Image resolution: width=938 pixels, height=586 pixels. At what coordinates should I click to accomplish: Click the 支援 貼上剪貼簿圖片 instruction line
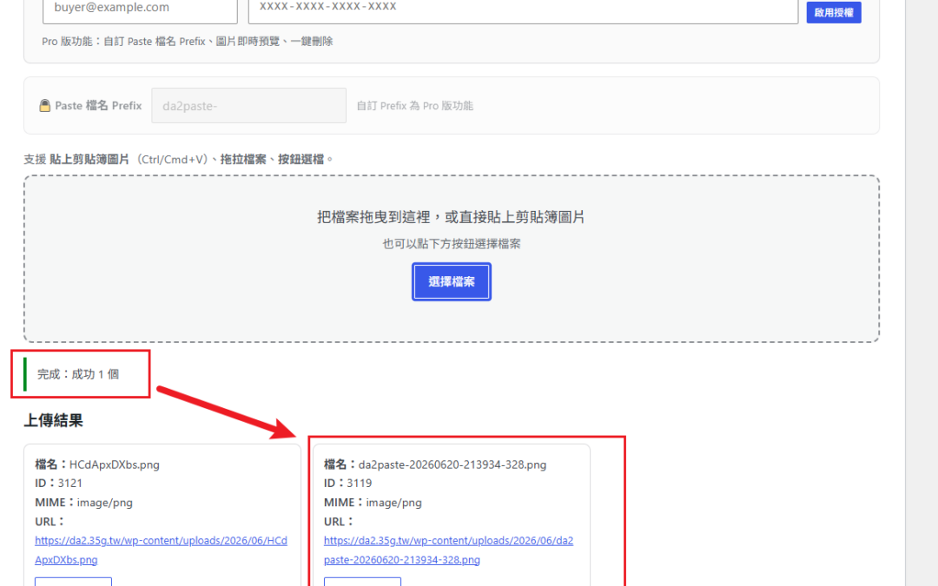click(x=178, y=159)
